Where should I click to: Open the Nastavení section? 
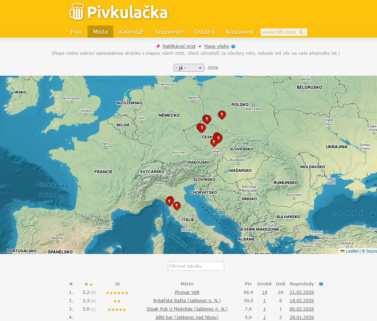click(240, 32)
